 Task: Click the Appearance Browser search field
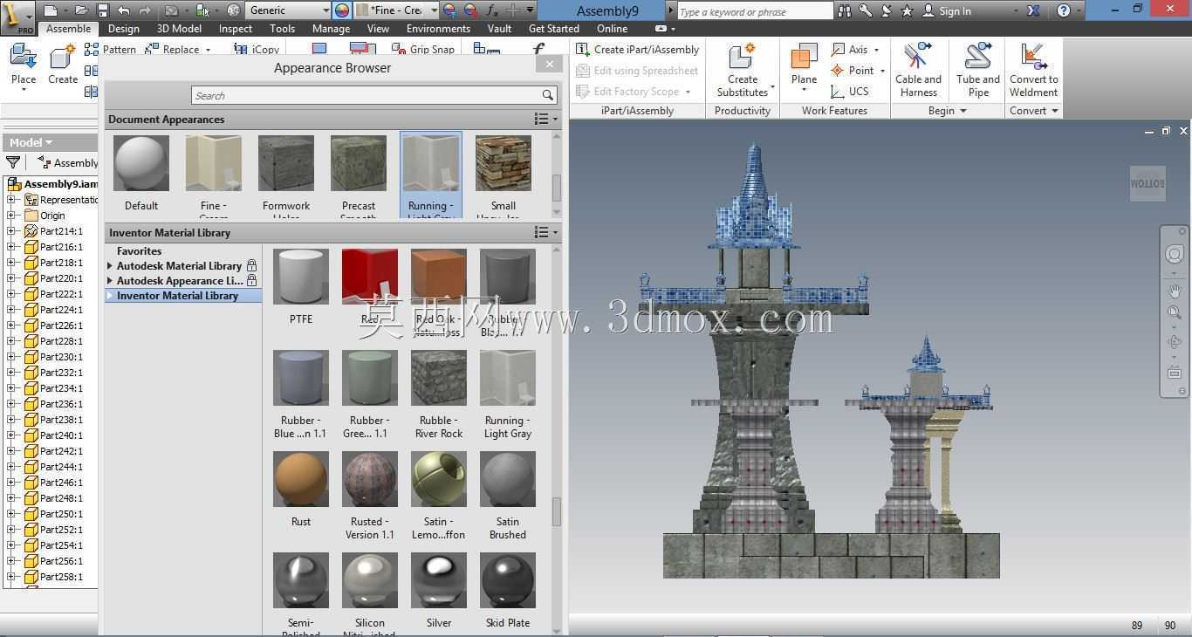[374, 95]
